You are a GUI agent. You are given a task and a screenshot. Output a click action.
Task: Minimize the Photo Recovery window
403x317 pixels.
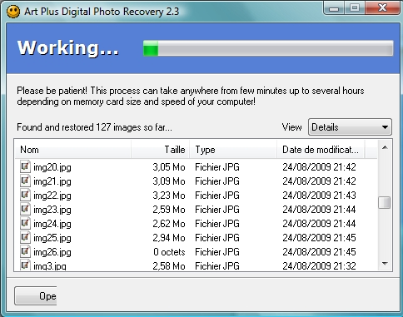click(x=334, y=8)
